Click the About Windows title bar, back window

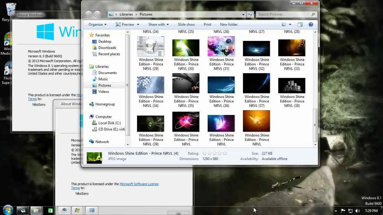point(46,15)
